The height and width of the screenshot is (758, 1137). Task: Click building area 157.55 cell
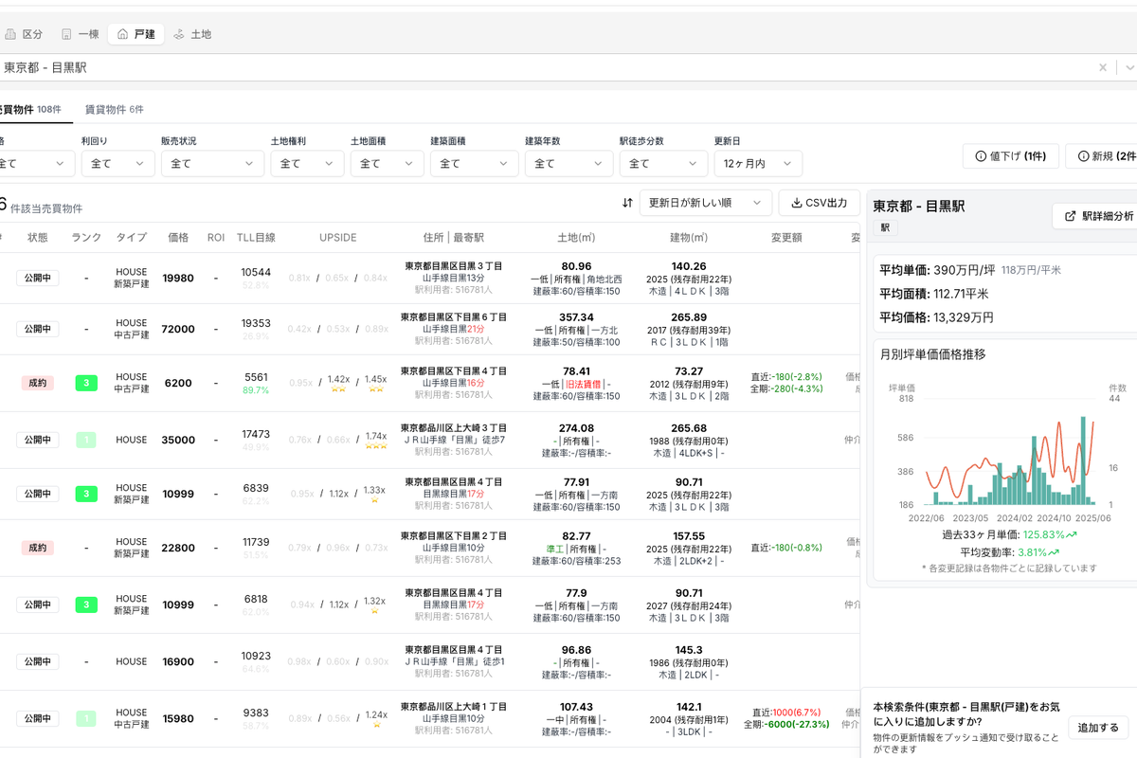point(689,536)
